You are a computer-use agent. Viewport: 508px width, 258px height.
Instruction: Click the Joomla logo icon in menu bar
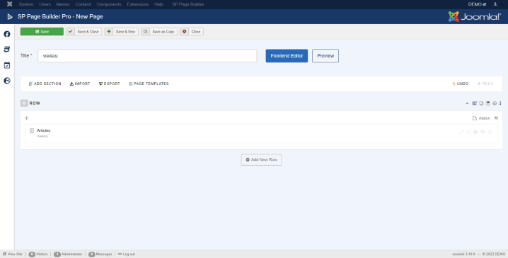coord(9,4)
